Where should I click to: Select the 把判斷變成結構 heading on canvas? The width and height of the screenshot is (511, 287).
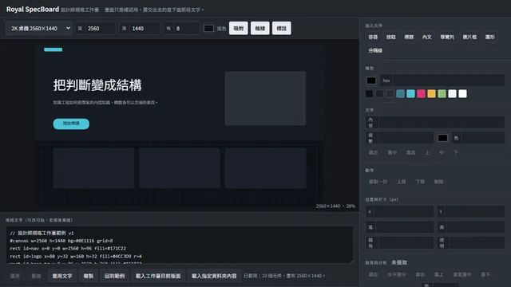pos(97,85)
